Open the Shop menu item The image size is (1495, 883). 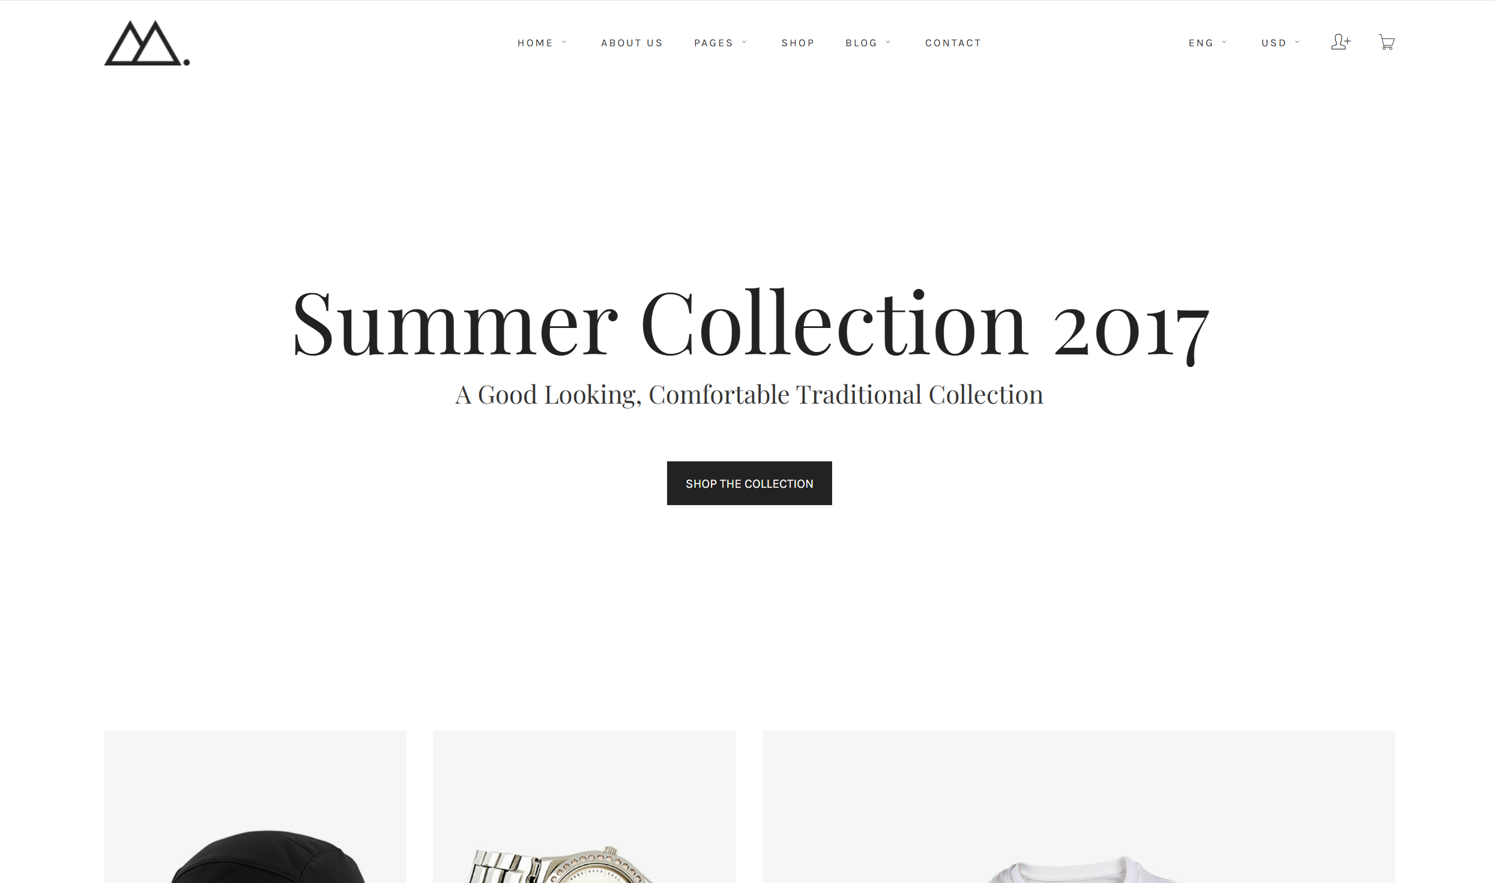[x=797, y=43]
